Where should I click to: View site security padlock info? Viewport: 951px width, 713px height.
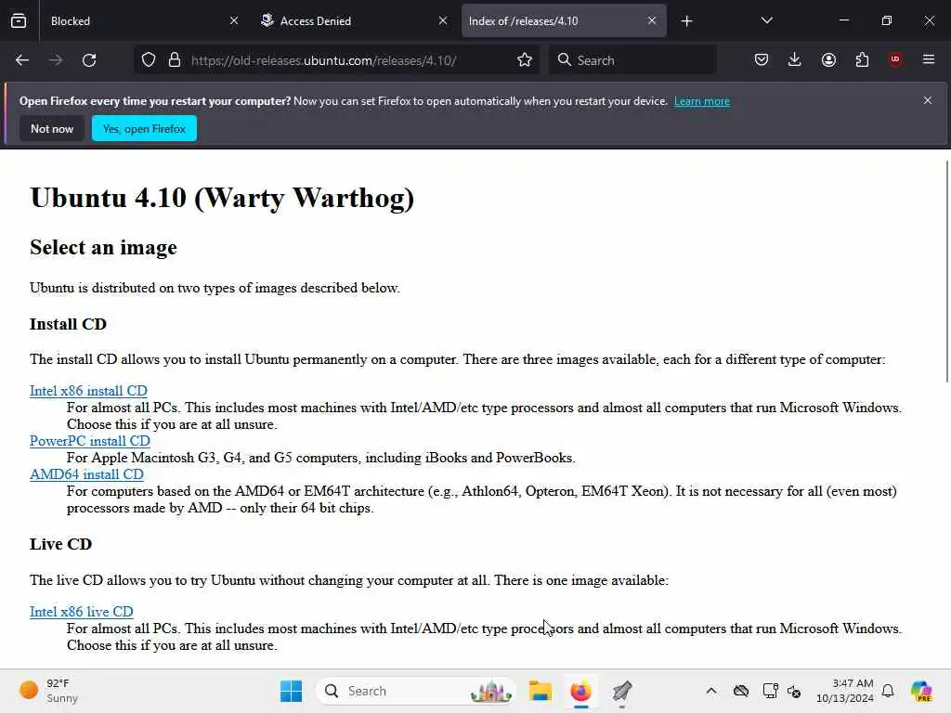coord(175,60)
